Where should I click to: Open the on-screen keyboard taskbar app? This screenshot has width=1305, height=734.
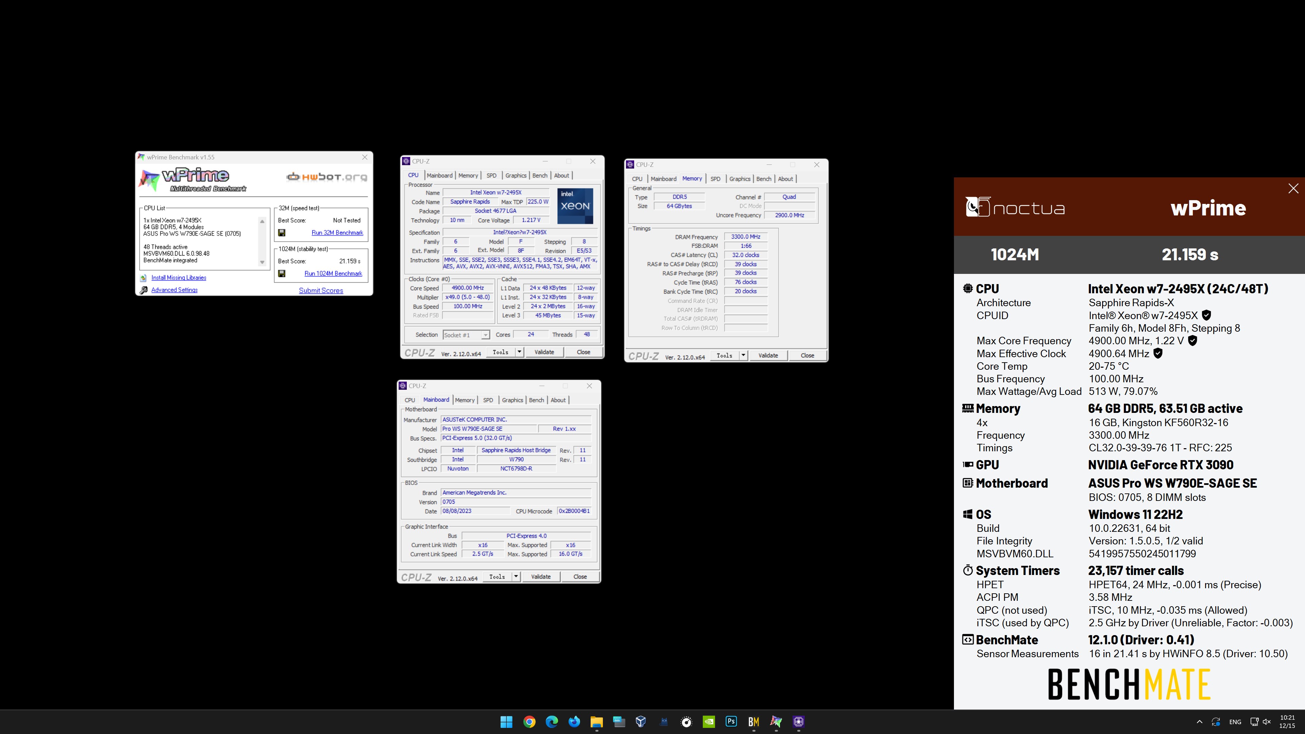click(x=619, y=721)
